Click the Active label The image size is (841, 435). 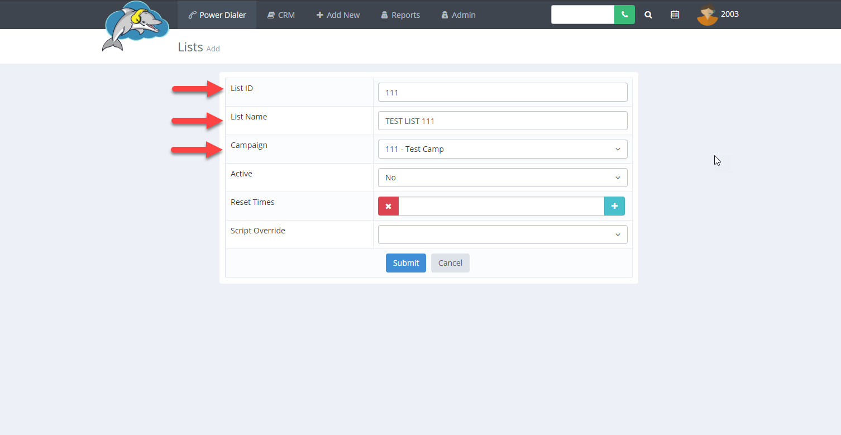(x=241, y=174)
